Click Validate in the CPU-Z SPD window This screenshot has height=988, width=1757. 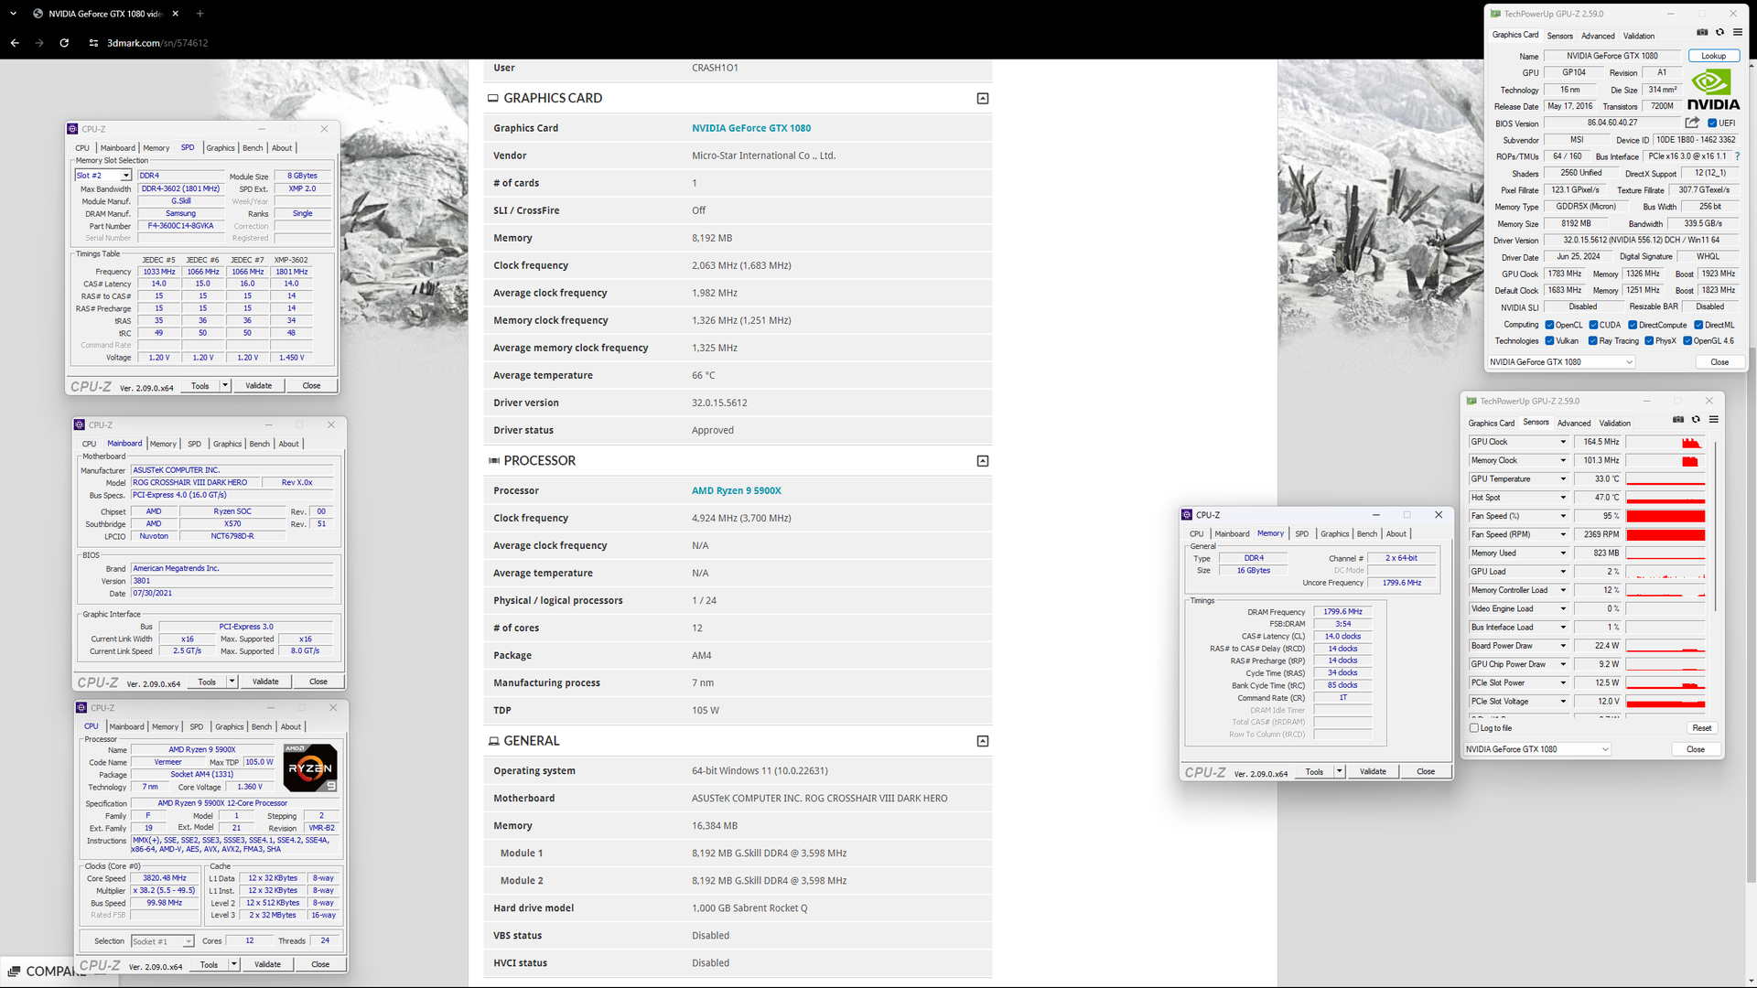click(259, 385)
